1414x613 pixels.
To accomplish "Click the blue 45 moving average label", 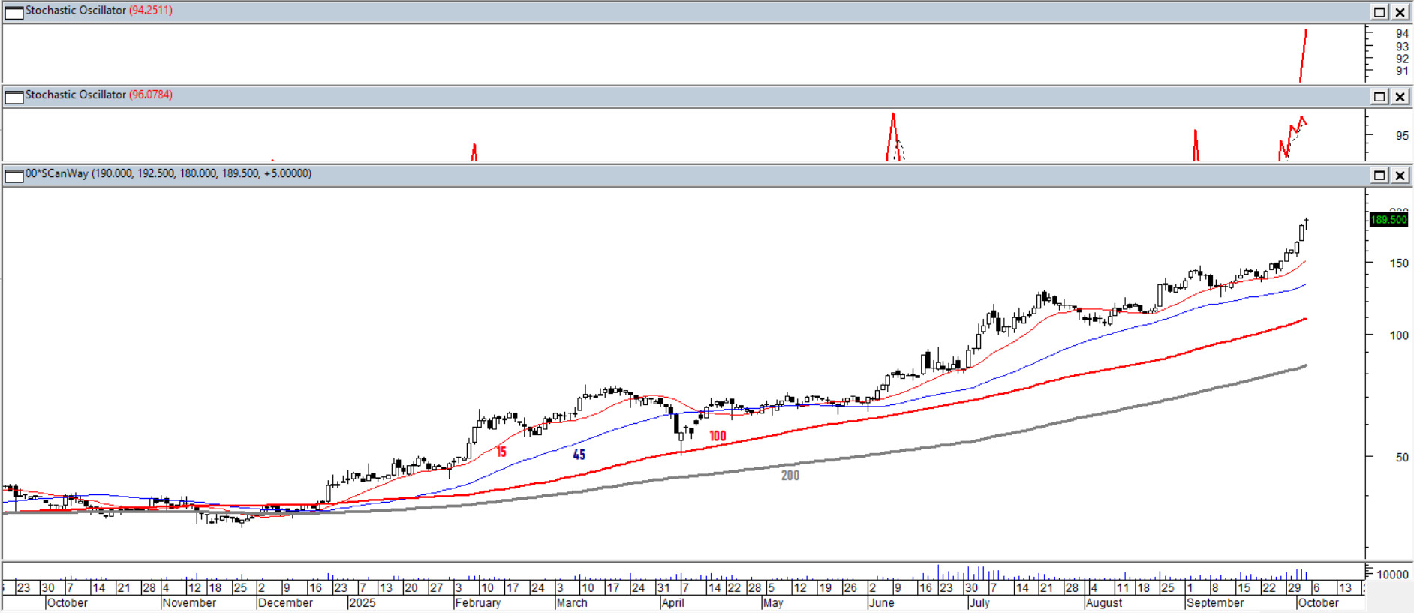I will (579, 455).
